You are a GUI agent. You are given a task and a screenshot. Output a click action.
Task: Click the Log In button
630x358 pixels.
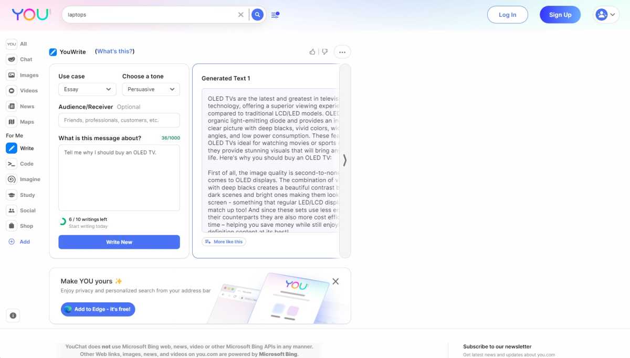click(507, 15)
